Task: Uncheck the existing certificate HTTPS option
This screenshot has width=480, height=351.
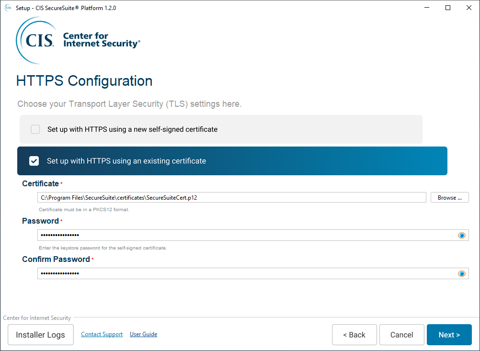Action: (34, 161)
